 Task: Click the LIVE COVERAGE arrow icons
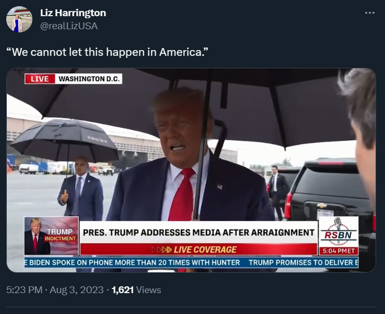click(x=161, y=250)
